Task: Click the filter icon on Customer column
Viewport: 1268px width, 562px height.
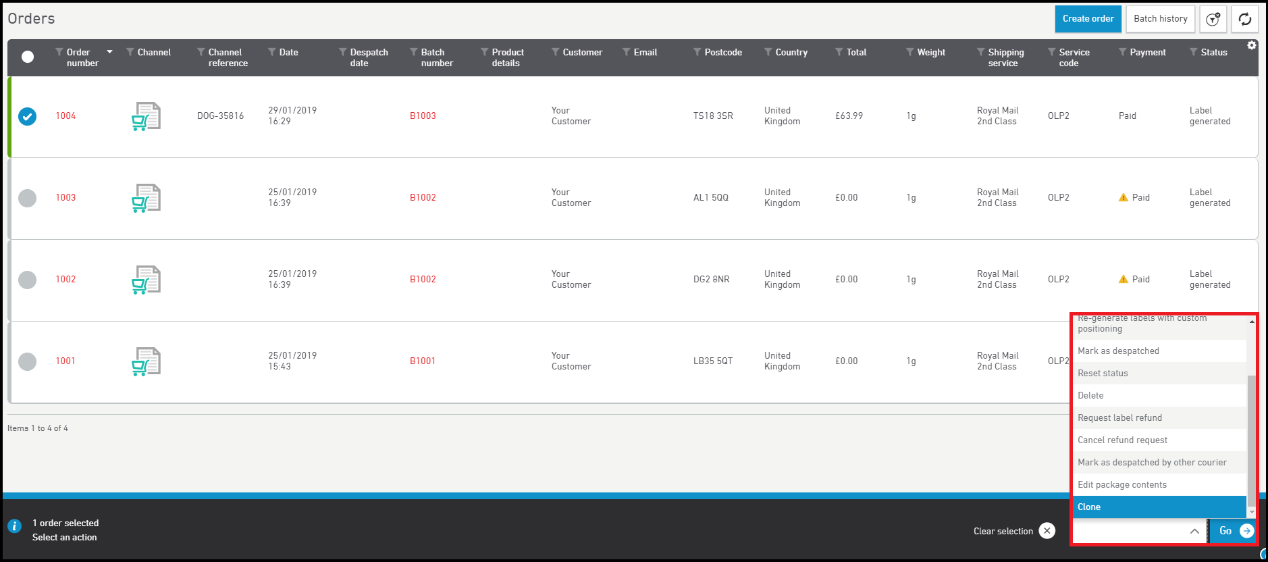Action: 555,52
